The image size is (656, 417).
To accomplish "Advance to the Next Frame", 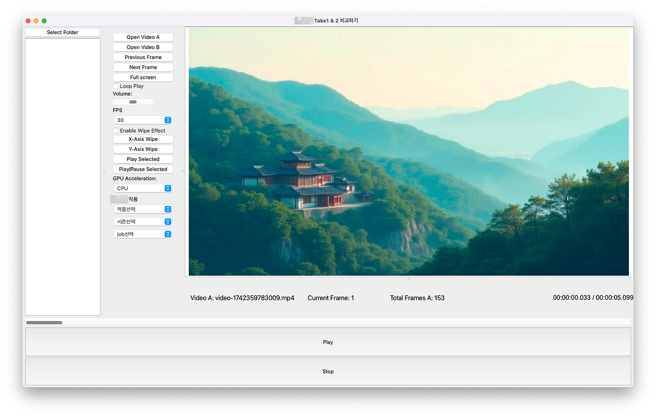I will [x=143, y=67].
